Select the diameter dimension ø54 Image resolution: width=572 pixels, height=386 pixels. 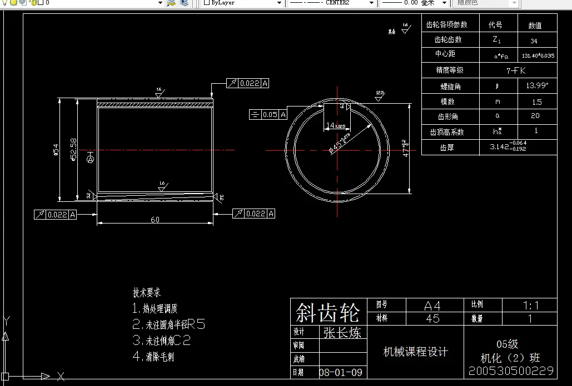pos(56,150)
